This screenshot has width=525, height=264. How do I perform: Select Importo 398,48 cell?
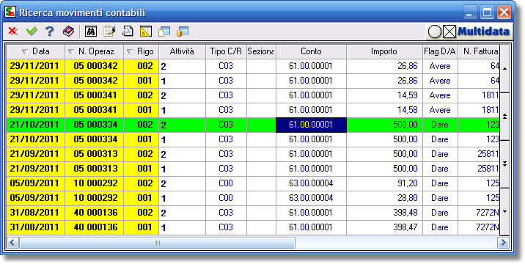[384, 213]
